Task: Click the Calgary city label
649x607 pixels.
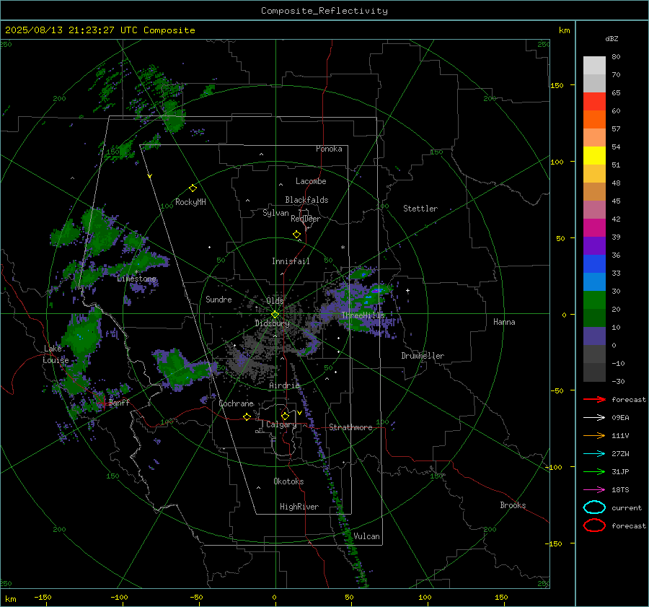Action: 281,424
